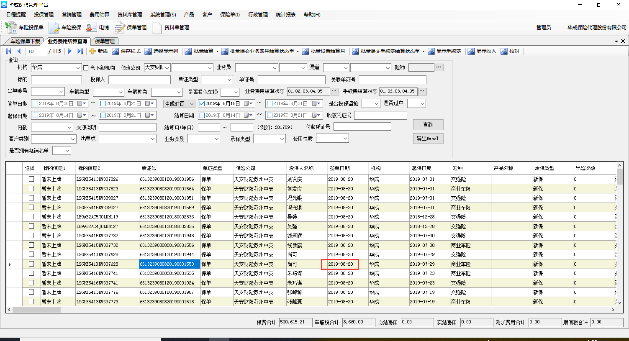629x341 pixels.
Task: Jump to the last page arrow
Action: pyautogui.click(x=80, y=51)
